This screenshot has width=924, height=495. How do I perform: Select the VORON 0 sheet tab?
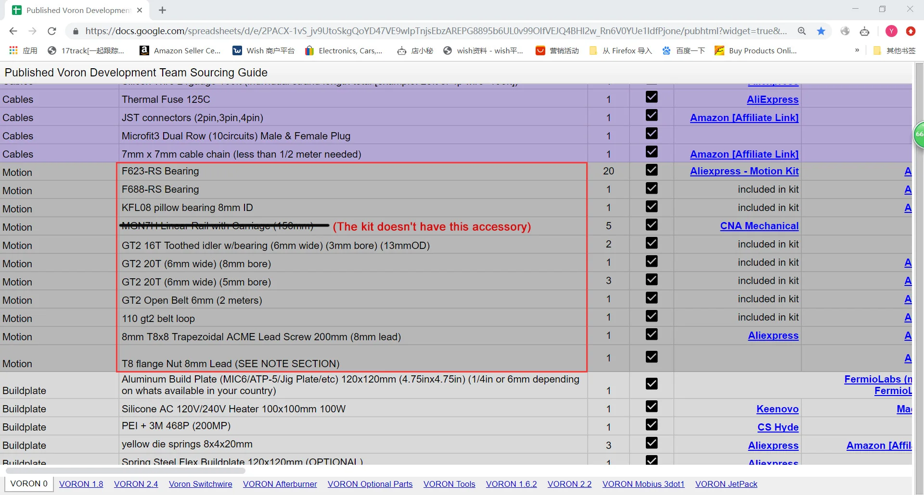(x=29, y=483)
